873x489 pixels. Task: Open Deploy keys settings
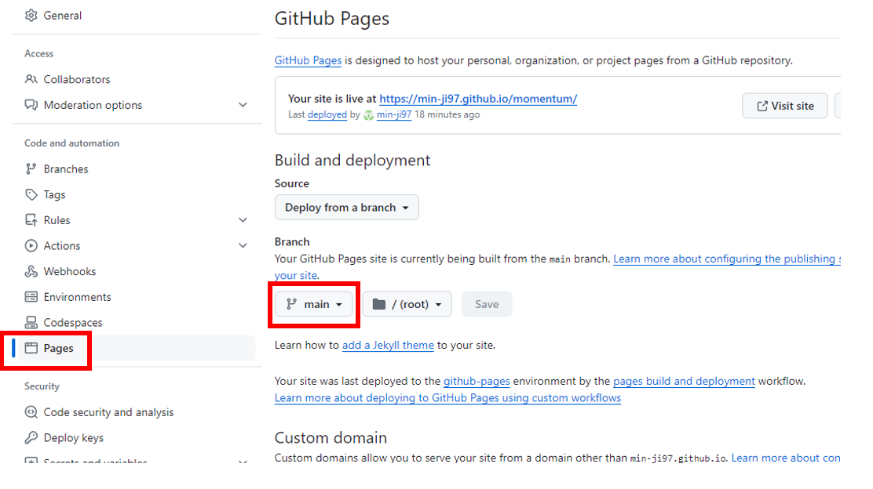point(74,438)
